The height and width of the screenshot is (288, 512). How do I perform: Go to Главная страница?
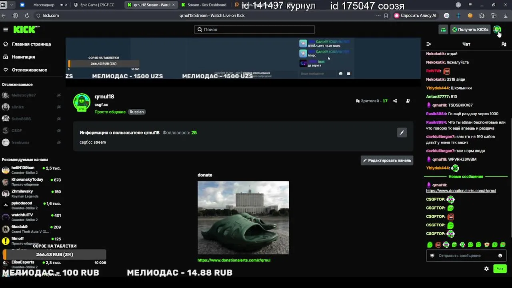27,44
